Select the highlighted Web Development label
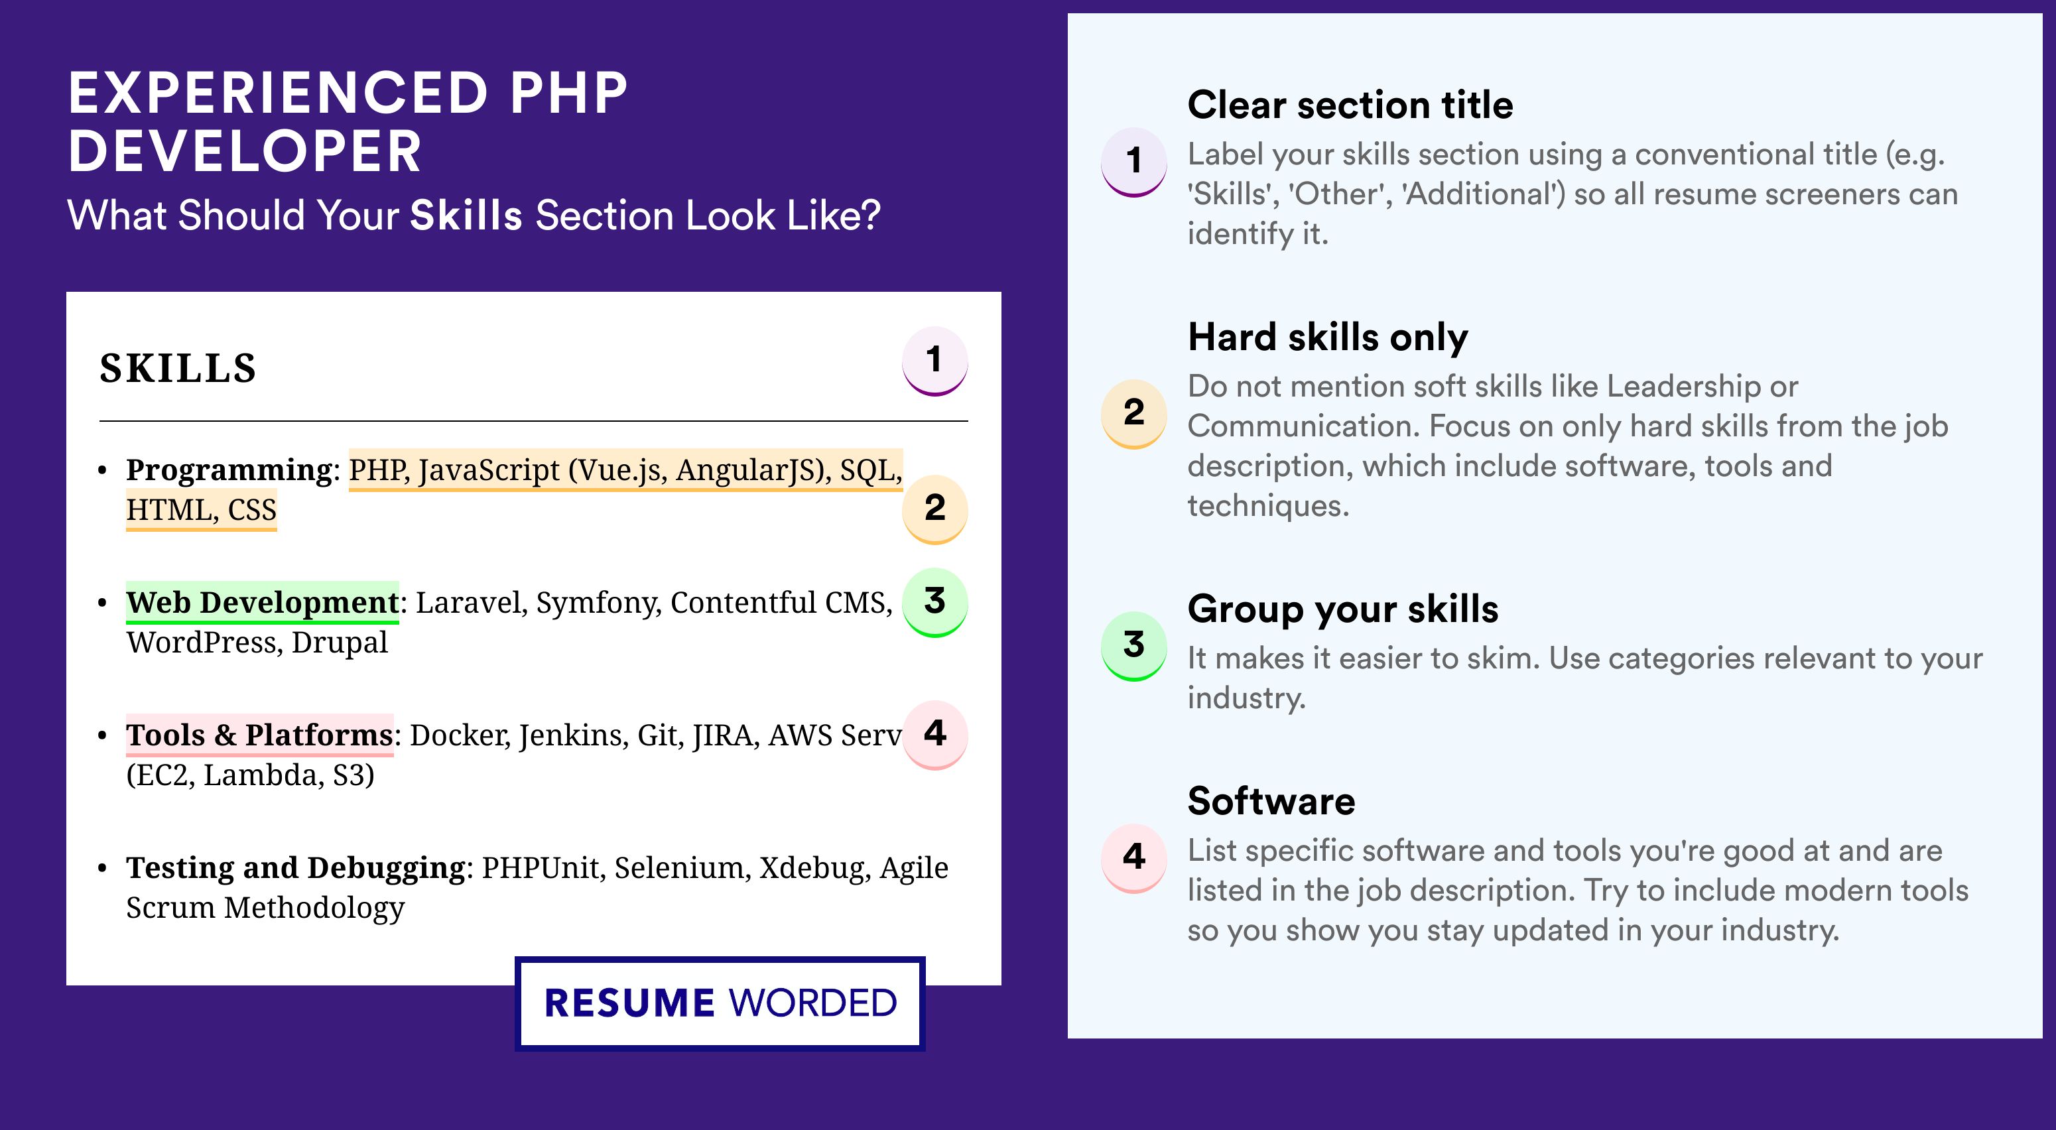 pyautogui.click(x=263, y=603)
